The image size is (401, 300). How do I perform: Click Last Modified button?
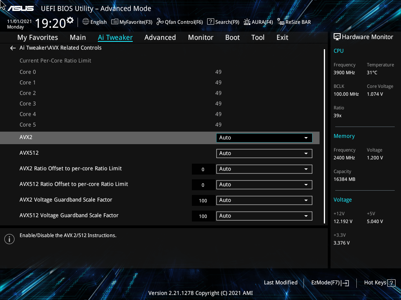click(x=280, y=283)
